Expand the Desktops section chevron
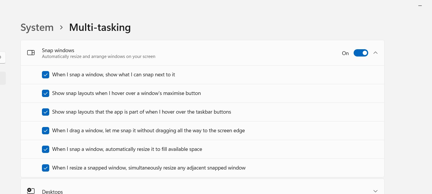 [x=375, y=191]
